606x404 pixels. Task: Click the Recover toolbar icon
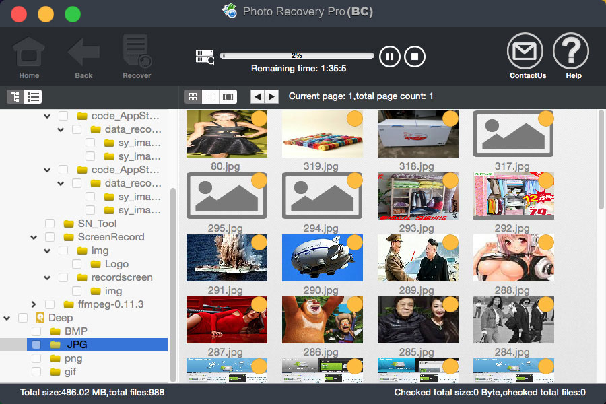(x=137, y=57)
